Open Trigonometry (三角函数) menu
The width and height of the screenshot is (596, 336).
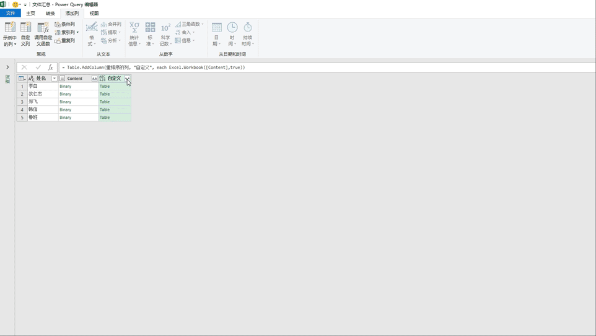(x=190, y=24)
